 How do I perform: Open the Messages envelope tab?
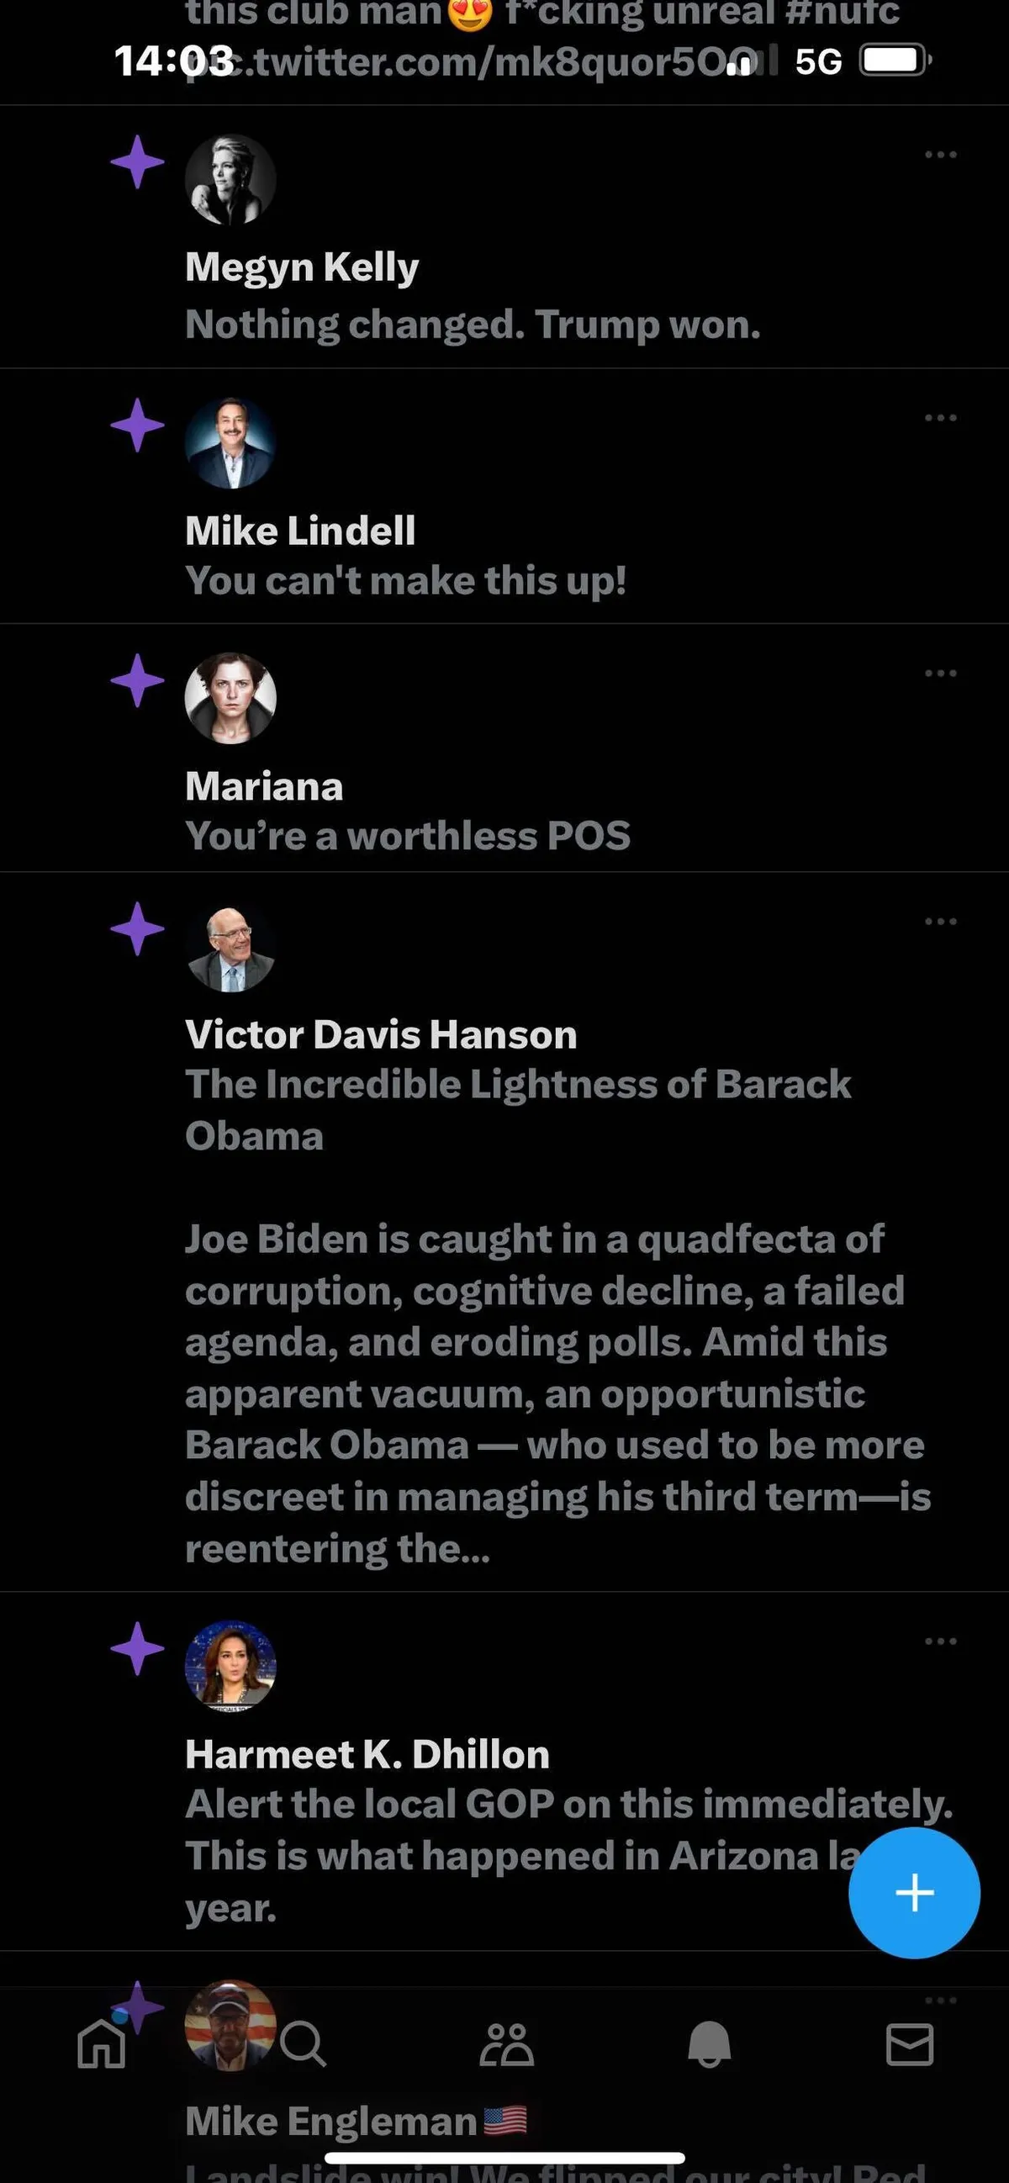(910, 2044)
